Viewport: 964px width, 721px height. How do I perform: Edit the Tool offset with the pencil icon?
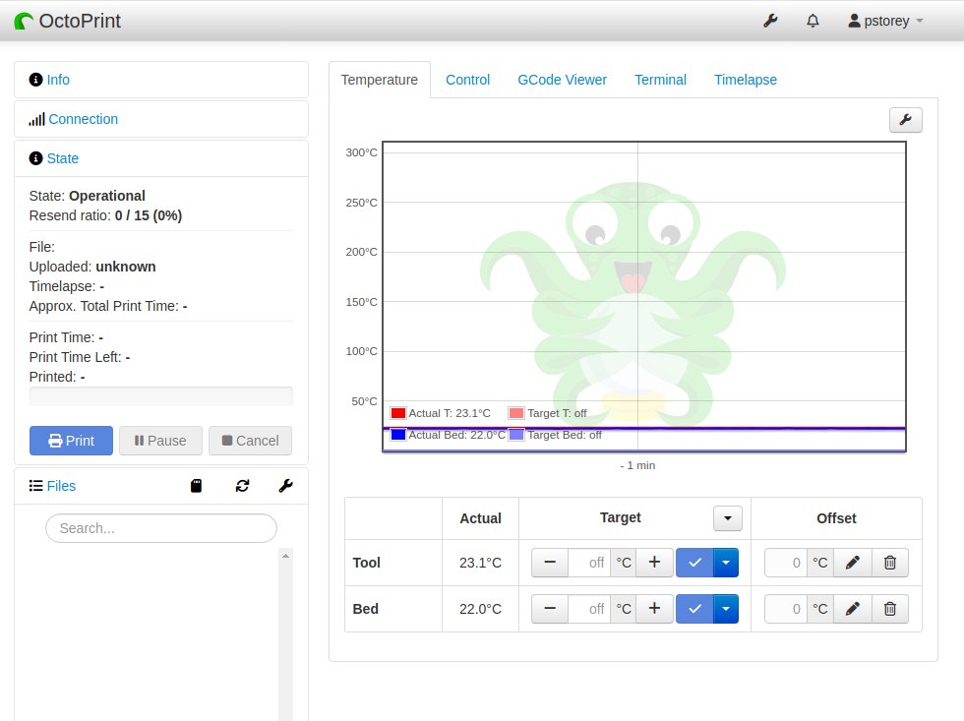pyautogui.click(x=852, y=563)
